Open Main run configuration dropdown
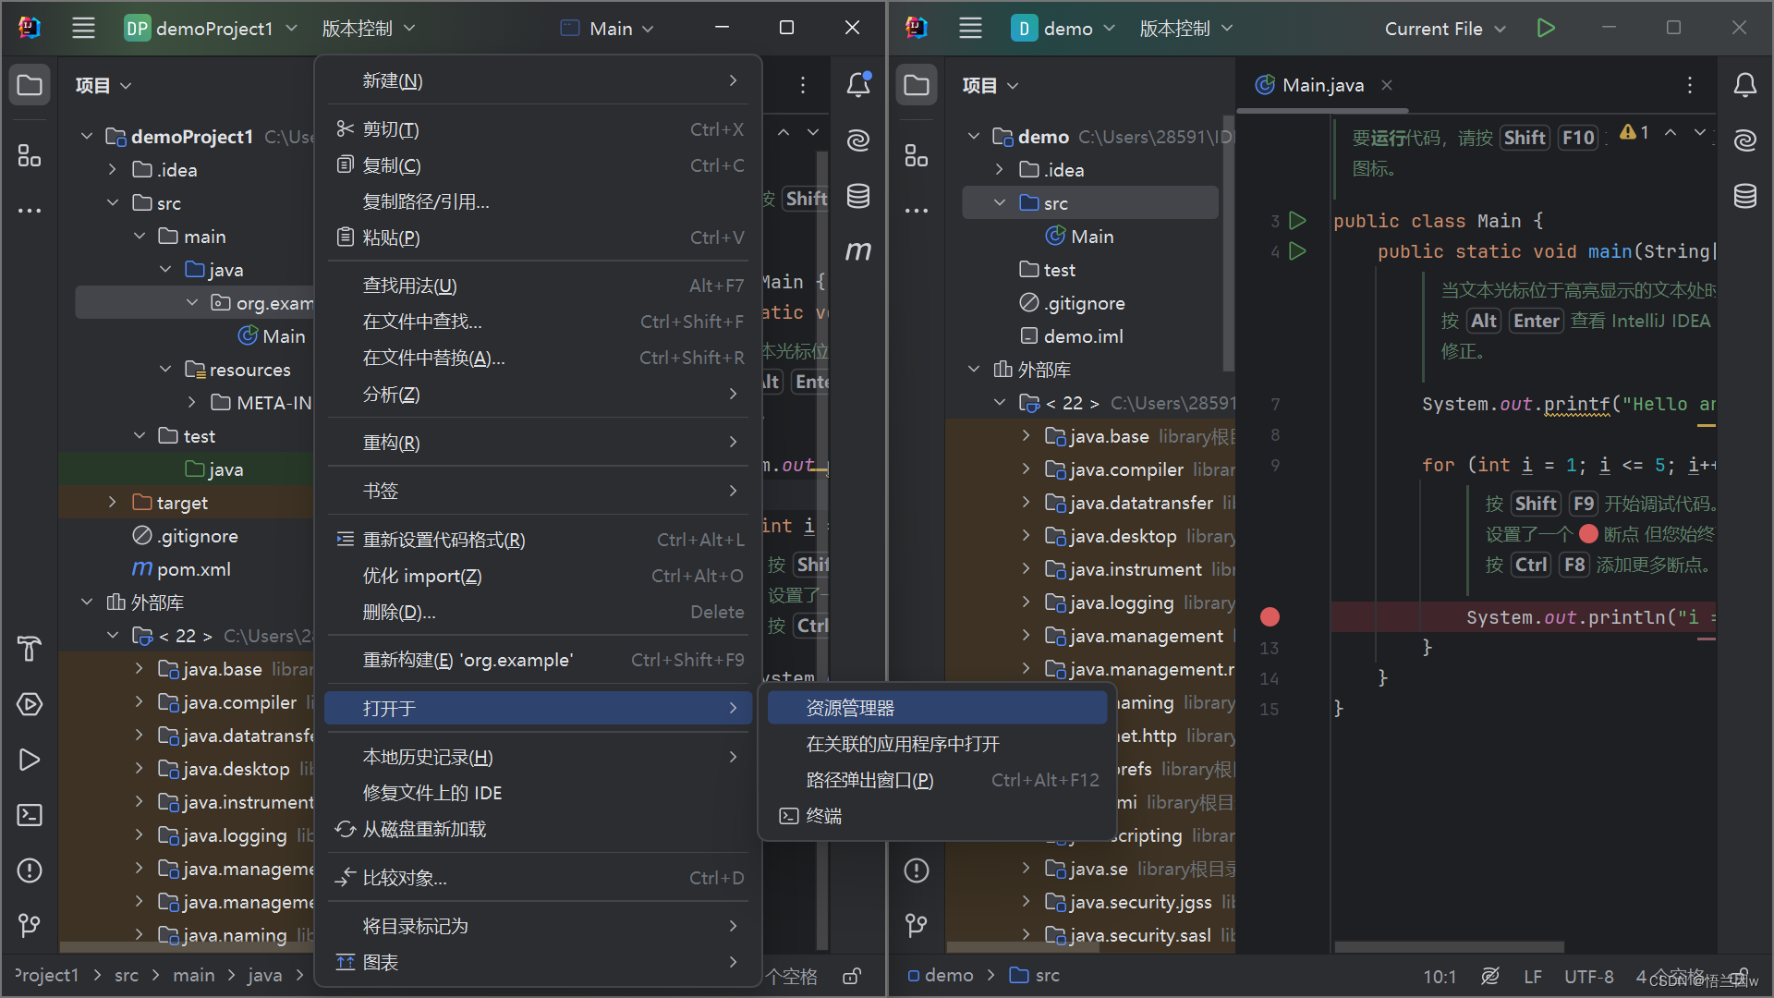The height and width of the screenshot is (998, 1774). (608, 29)
